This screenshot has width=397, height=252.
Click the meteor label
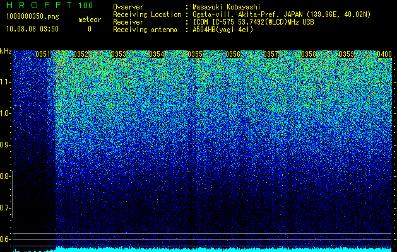(90, 20)
